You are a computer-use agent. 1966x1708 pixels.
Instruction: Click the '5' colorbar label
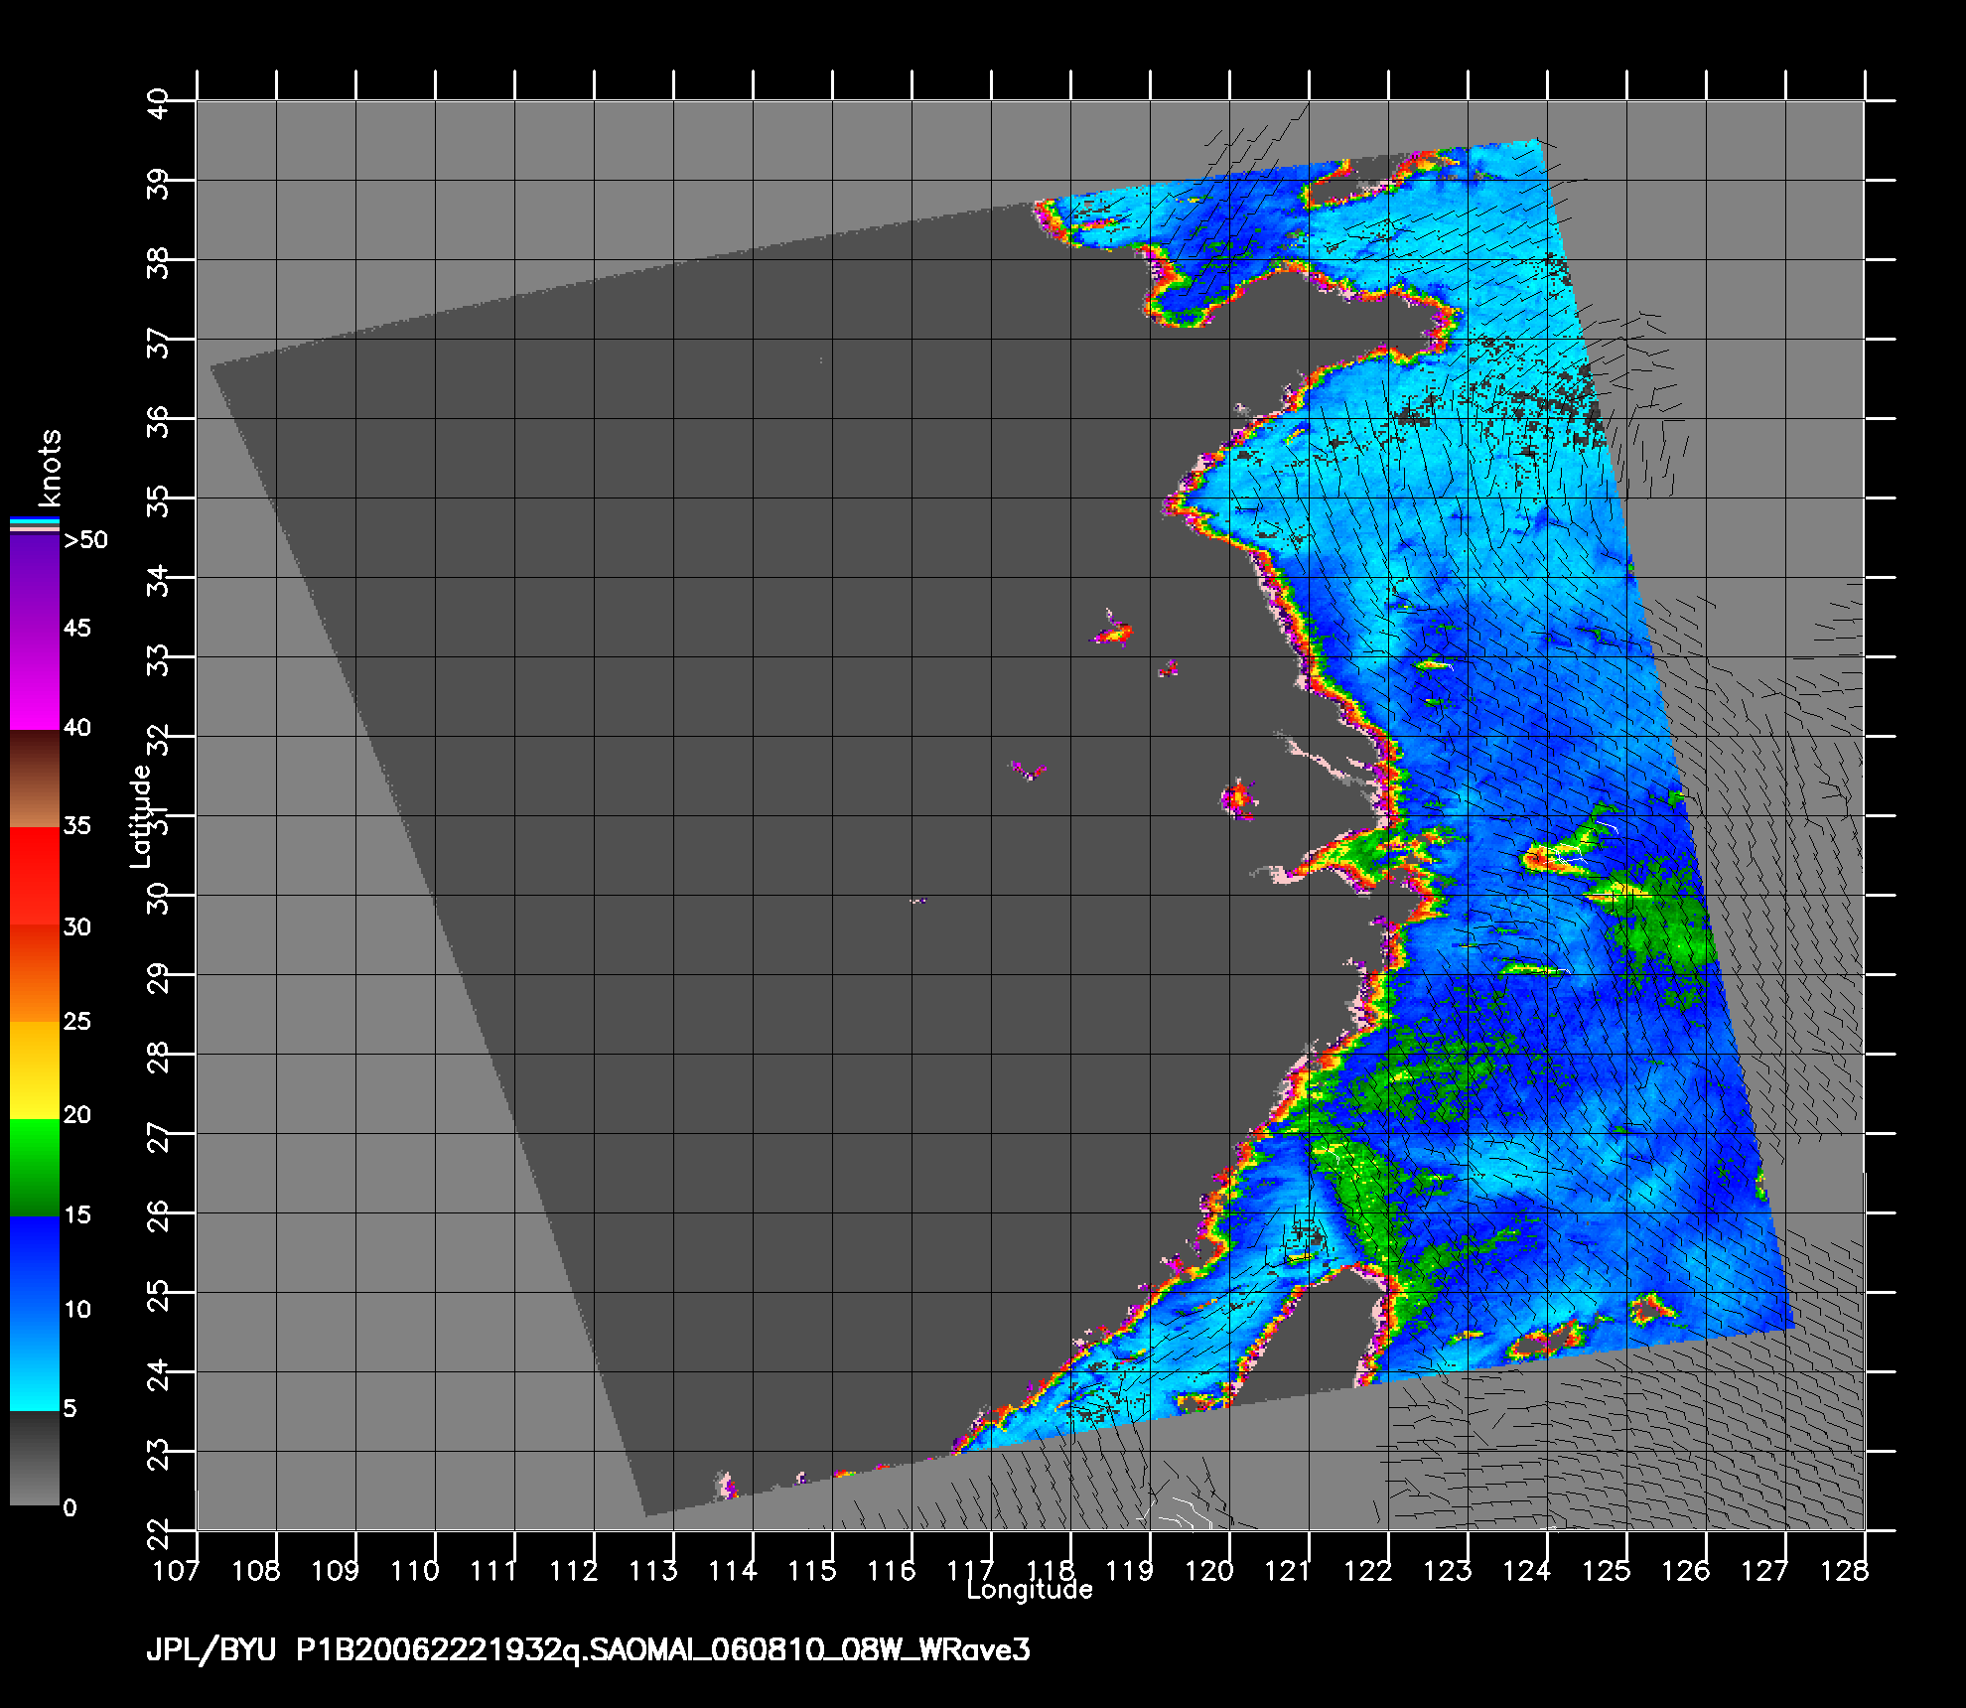pyautogui.click(x=70, y=1408)
